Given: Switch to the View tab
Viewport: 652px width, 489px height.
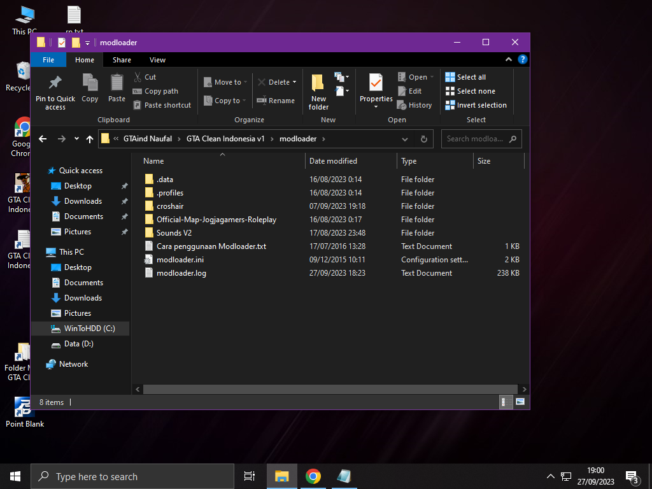Looking at the screenshot, I should (158, 60).
